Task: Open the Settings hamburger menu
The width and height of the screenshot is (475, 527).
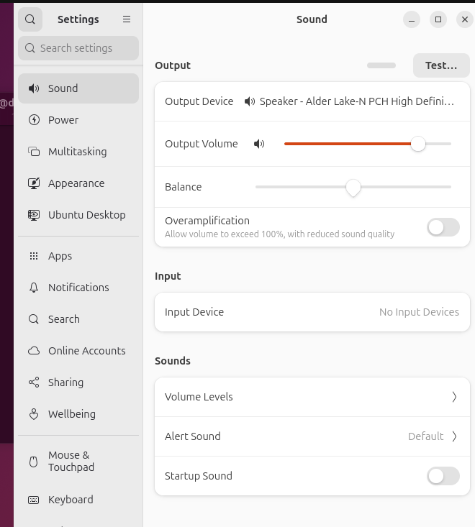Action: tap(127, 19)
